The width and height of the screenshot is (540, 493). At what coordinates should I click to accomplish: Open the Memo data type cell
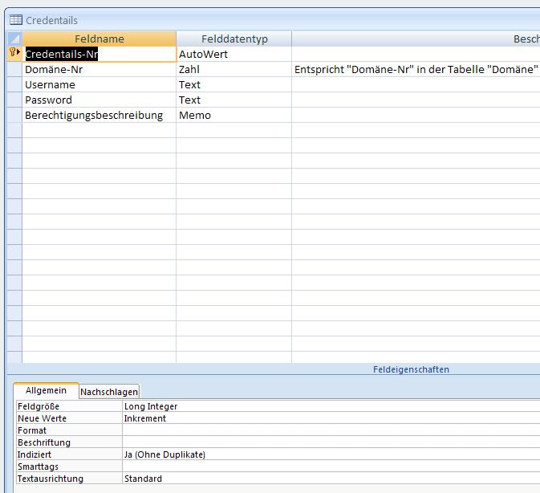[x=233, y=115]
